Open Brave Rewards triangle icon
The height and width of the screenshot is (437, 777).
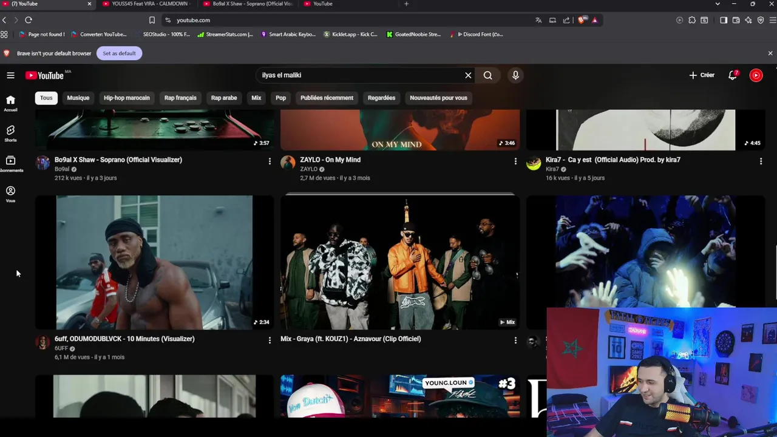(595, 20)
